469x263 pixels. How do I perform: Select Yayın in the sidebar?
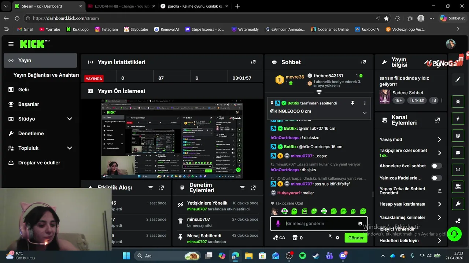40,60
